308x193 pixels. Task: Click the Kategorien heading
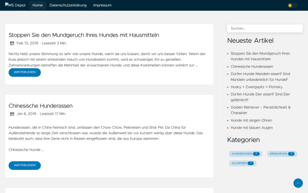coord(243,140)
